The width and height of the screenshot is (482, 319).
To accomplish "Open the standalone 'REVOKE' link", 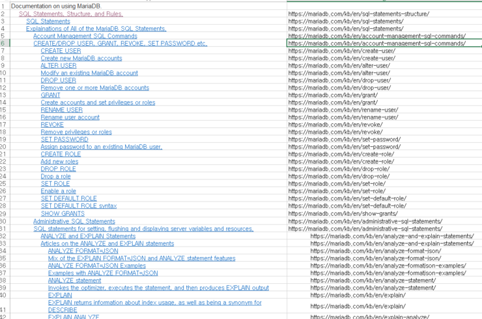I will [52, 125].
